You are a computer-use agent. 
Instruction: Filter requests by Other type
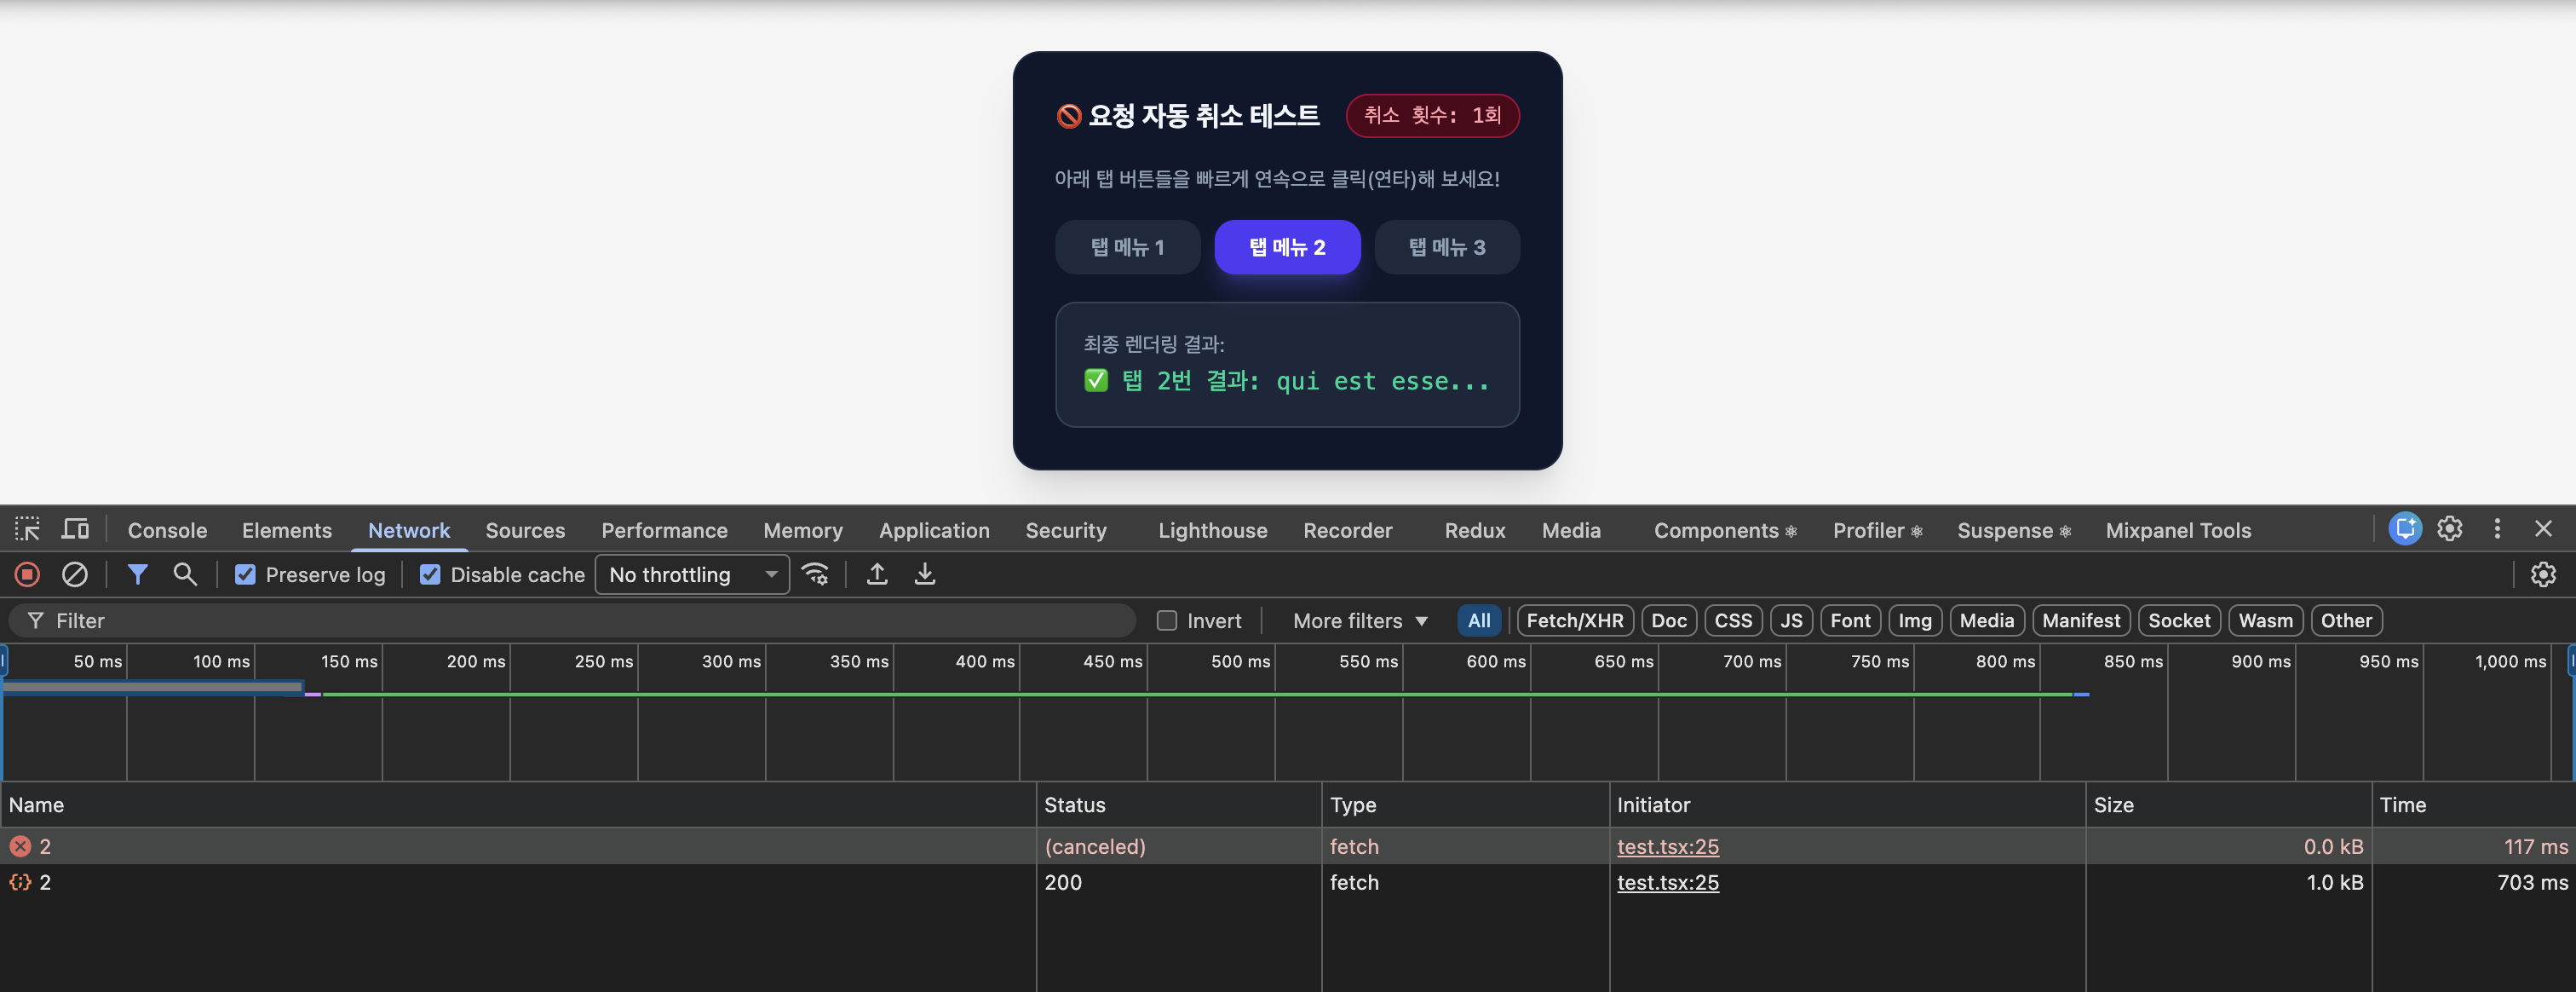[x=2346, y=620]
